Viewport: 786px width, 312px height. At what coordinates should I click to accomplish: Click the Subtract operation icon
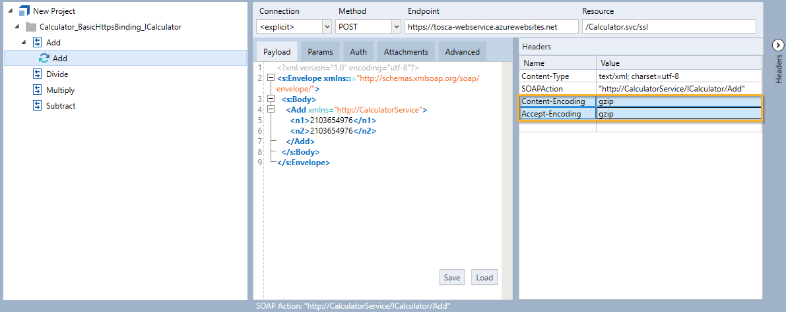[x=38, y=106]
